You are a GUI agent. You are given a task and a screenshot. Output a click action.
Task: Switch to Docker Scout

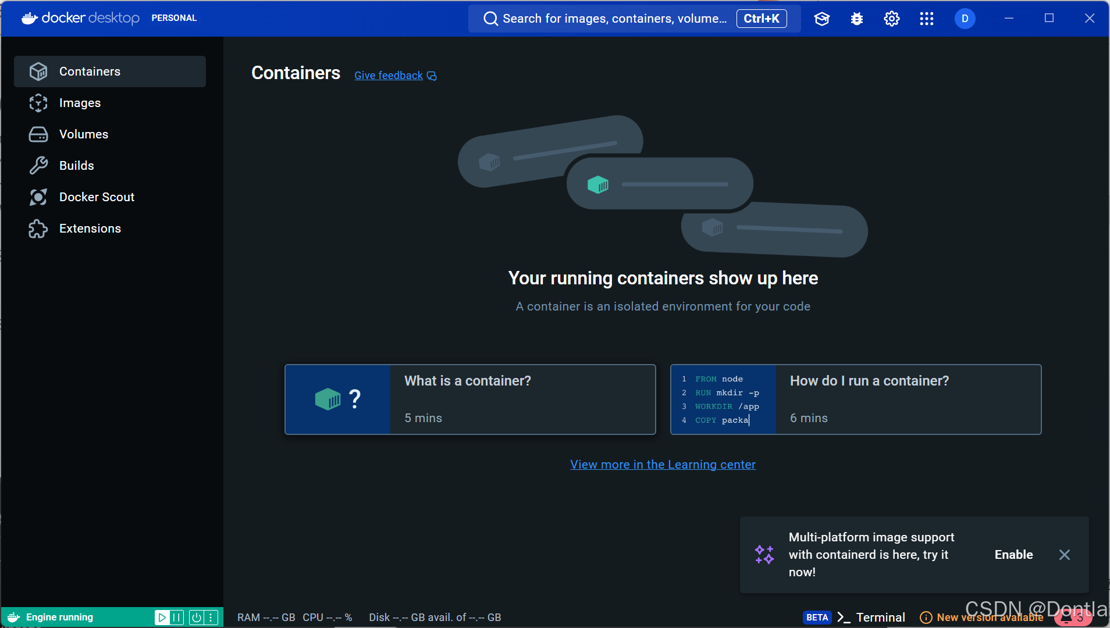coord(110,197)
